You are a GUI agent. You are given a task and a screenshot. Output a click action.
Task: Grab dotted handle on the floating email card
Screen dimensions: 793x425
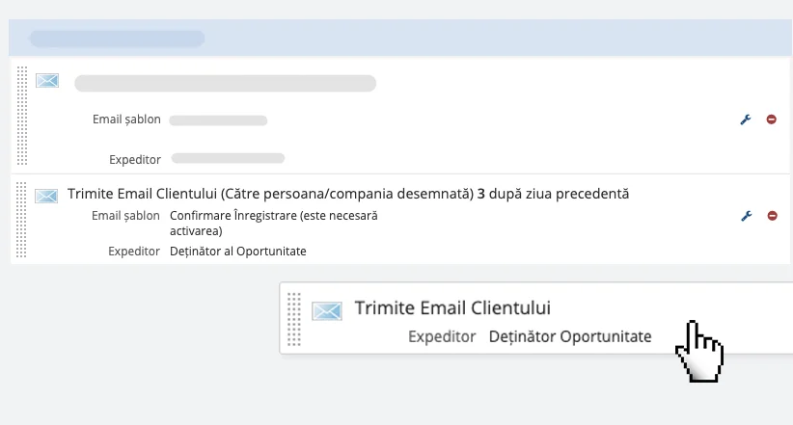[294, 319]
